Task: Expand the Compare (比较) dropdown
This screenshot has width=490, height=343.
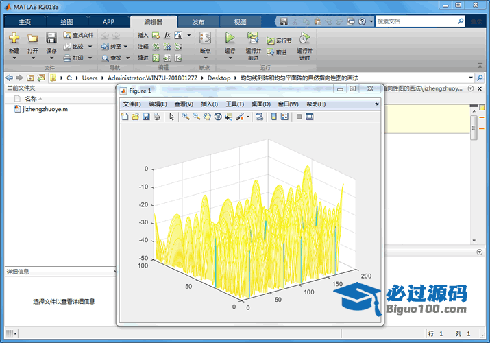Action: tap(88, 47)
